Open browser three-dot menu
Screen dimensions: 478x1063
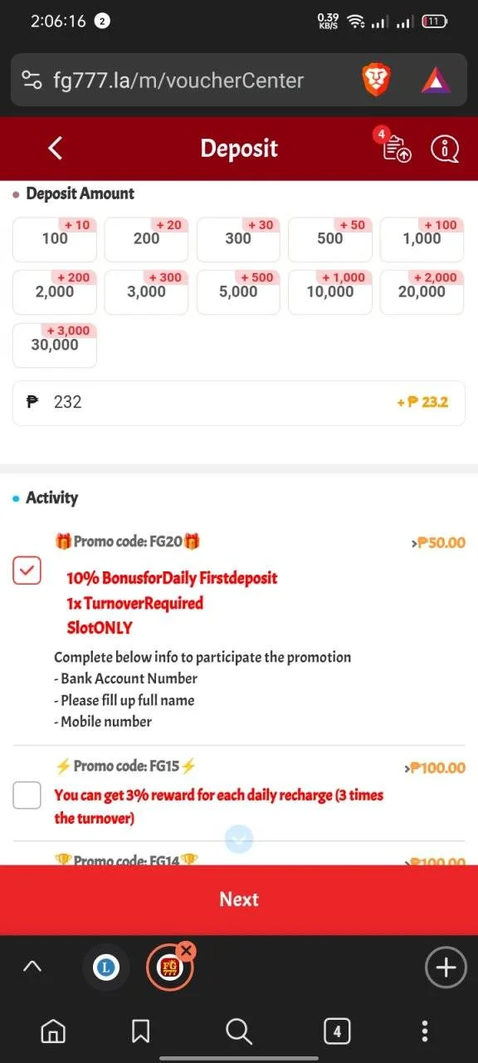tap(425, 1031)
